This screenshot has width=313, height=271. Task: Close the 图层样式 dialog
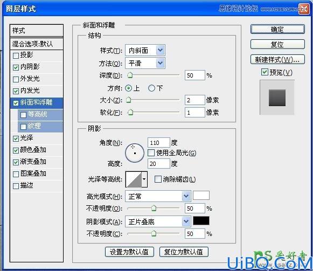click(x=304, y=9)
